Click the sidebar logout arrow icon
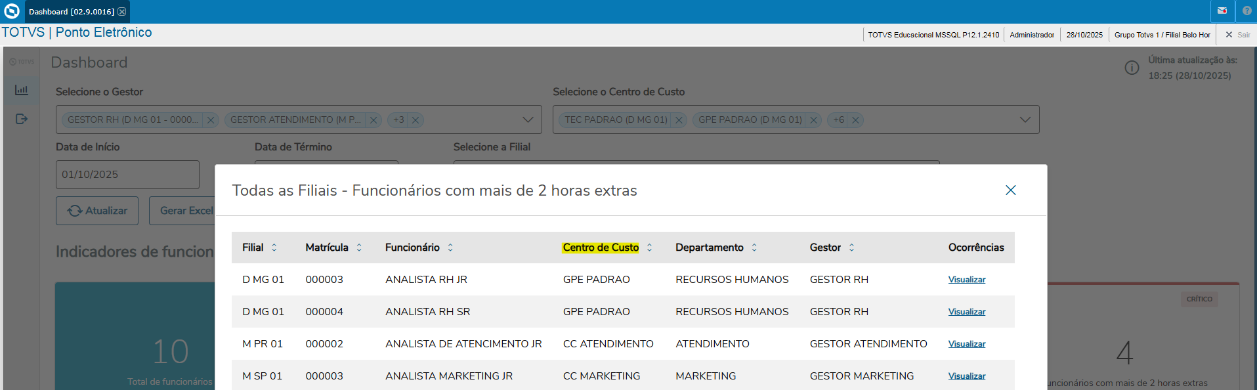Viewport: 1257px width, 390px height. (22, 119)
